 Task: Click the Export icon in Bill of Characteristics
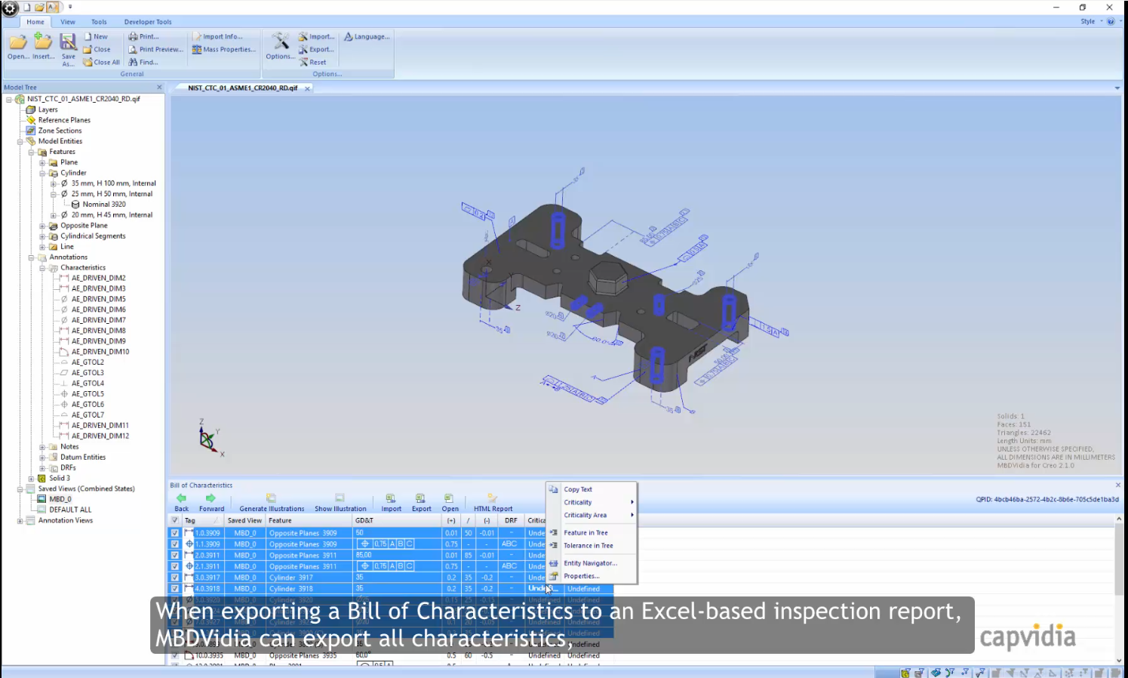[x=420, y=498]
